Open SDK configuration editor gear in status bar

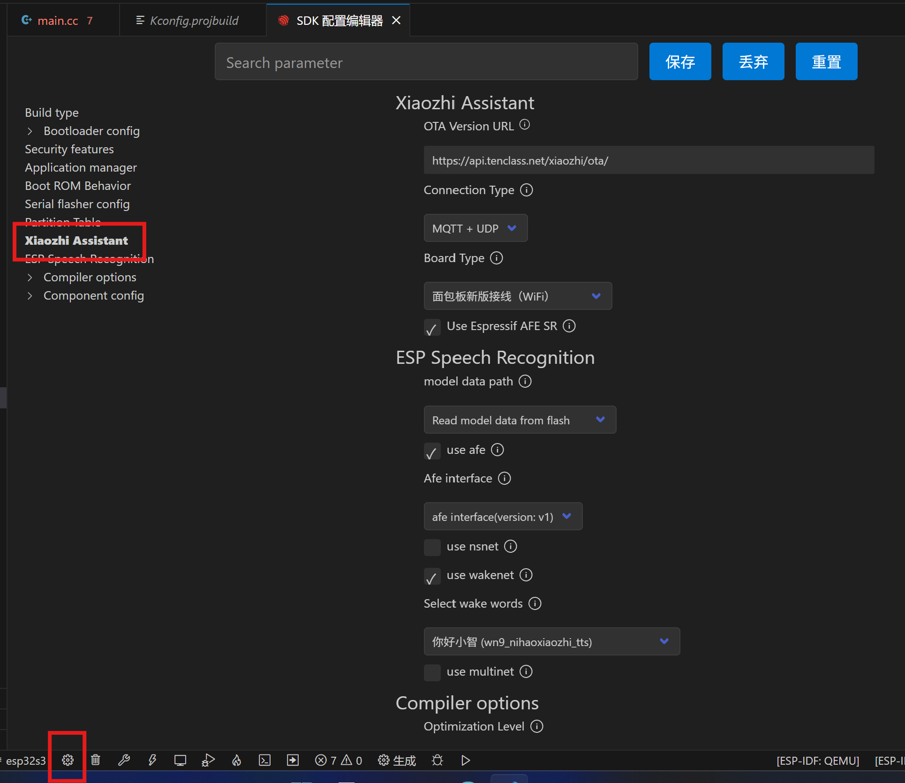click(x=68, y=760)
